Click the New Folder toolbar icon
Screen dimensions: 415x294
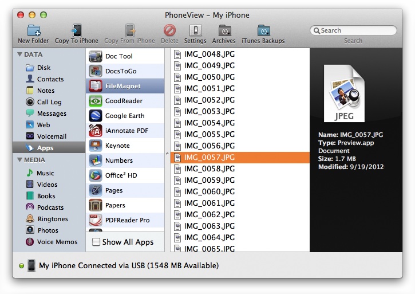(32, 30)
